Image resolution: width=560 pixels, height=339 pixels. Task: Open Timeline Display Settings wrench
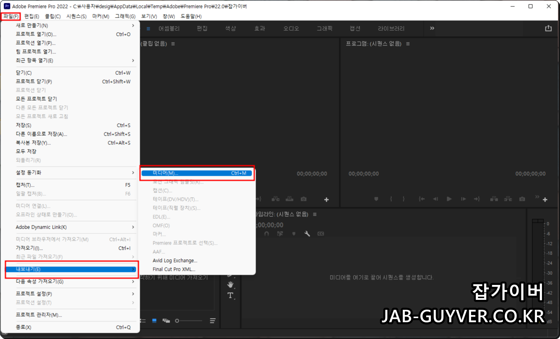(307, 234)
